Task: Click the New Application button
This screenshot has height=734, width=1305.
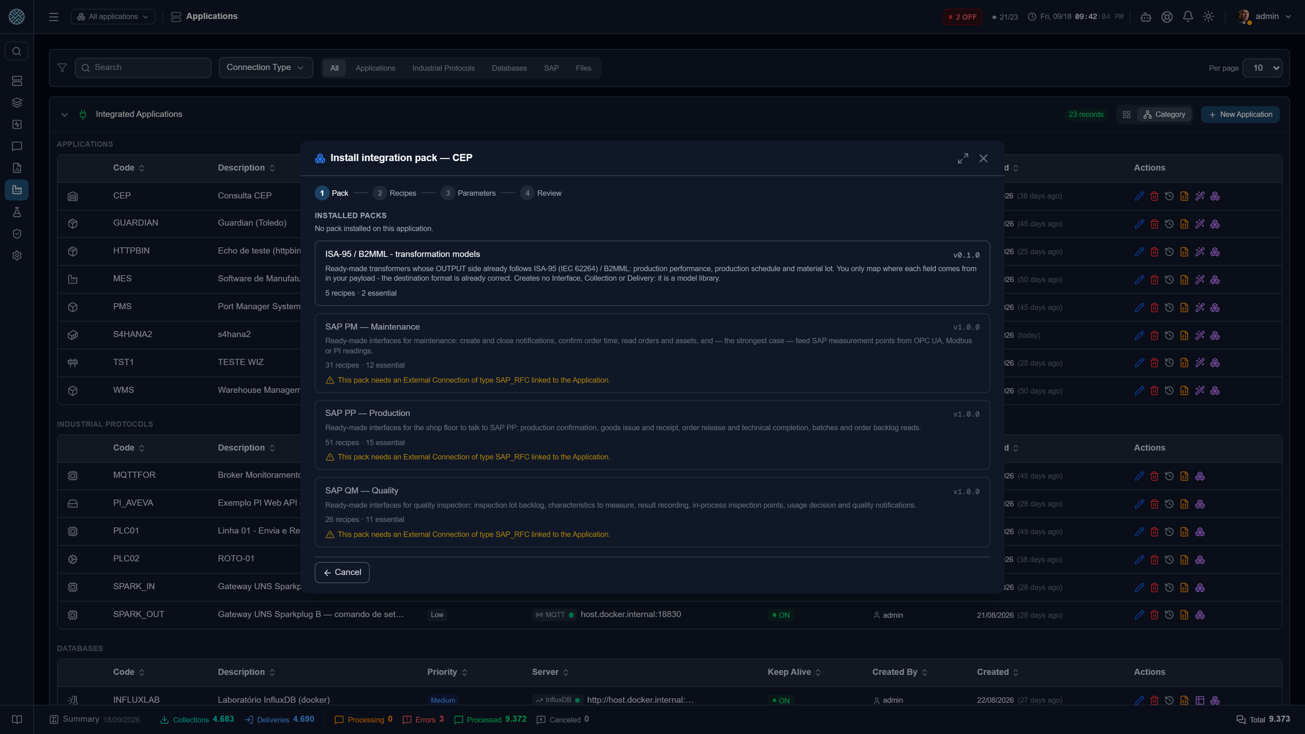Action: (1240, 115)
